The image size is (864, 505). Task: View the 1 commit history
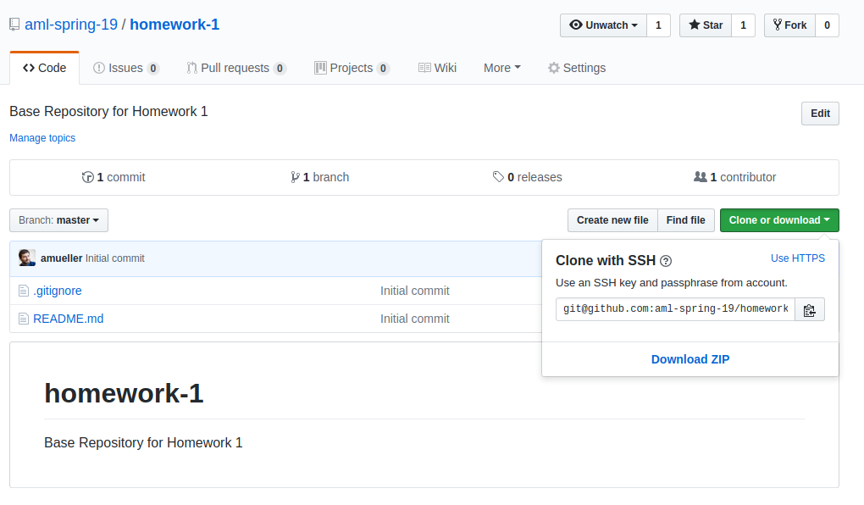(x=114, y=177)
